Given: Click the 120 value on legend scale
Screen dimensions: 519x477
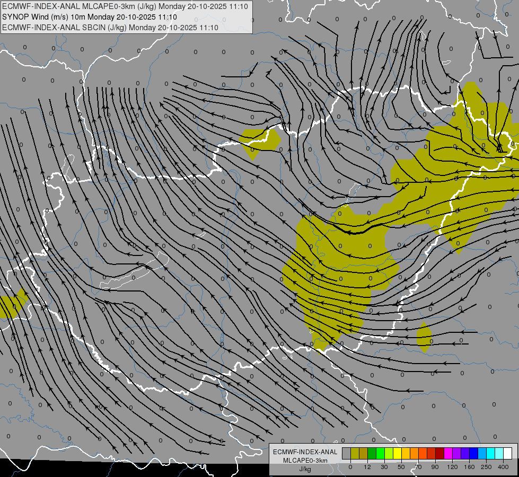Looking at the screenshot, I should 452,467.
